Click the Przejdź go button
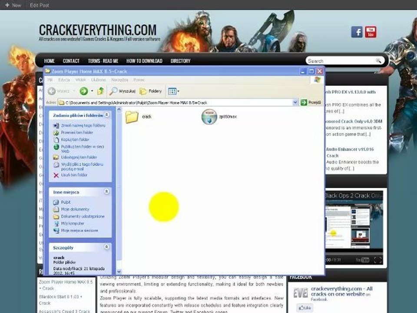This screenshot has width=417, height=313. tap(311, 103)
